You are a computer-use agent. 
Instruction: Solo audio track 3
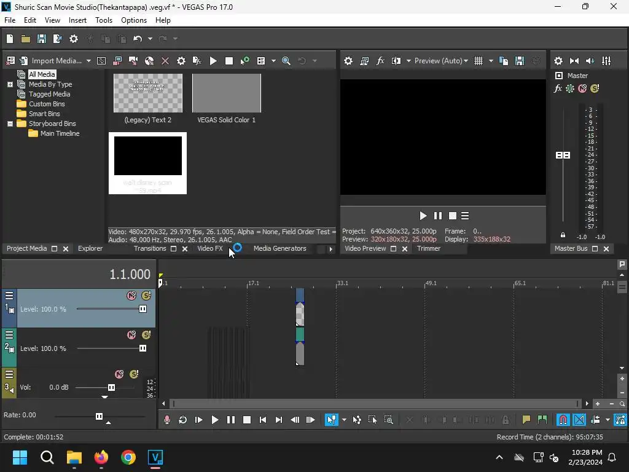click(x=134, y=374)
